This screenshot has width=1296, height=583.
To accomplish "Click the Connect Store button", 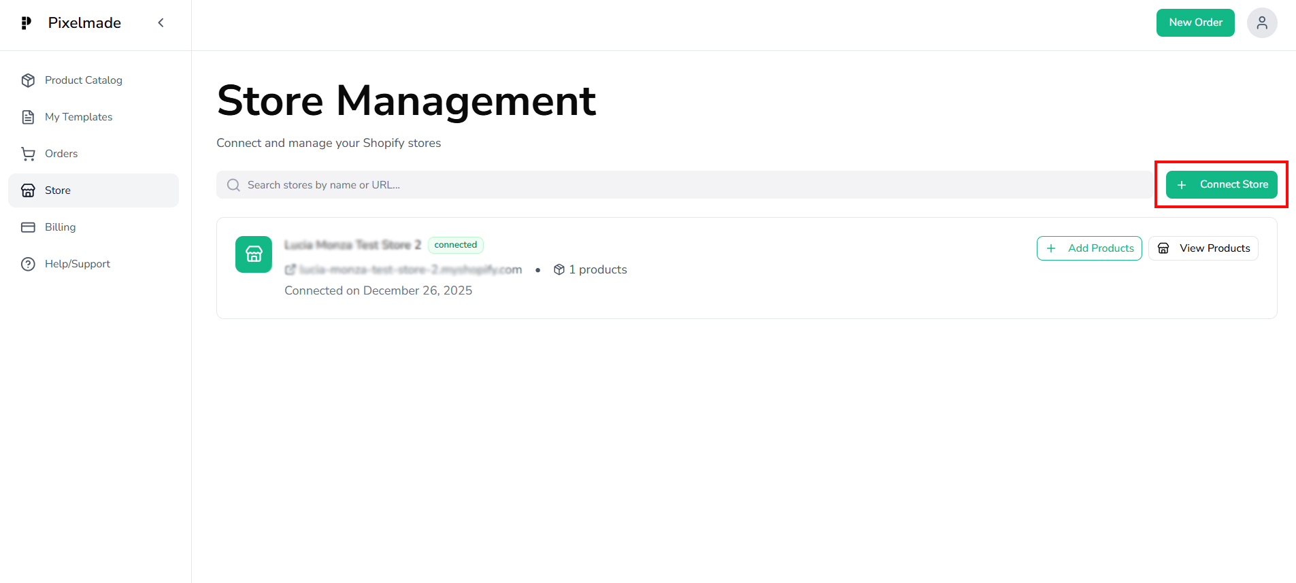I will [1221, 185].
